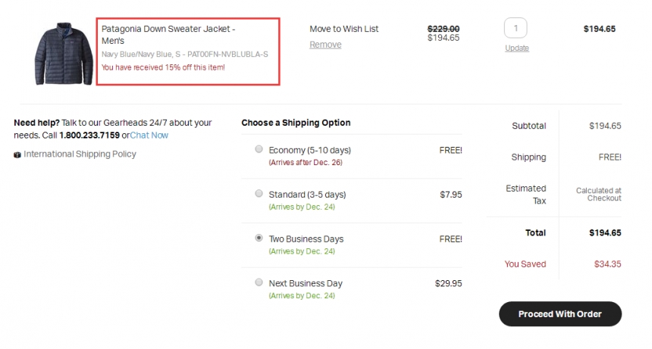Click the Economy (5-10 days) label text
Image resolution: width=652 pixels, height=349 pixels.
coord(310,150)
